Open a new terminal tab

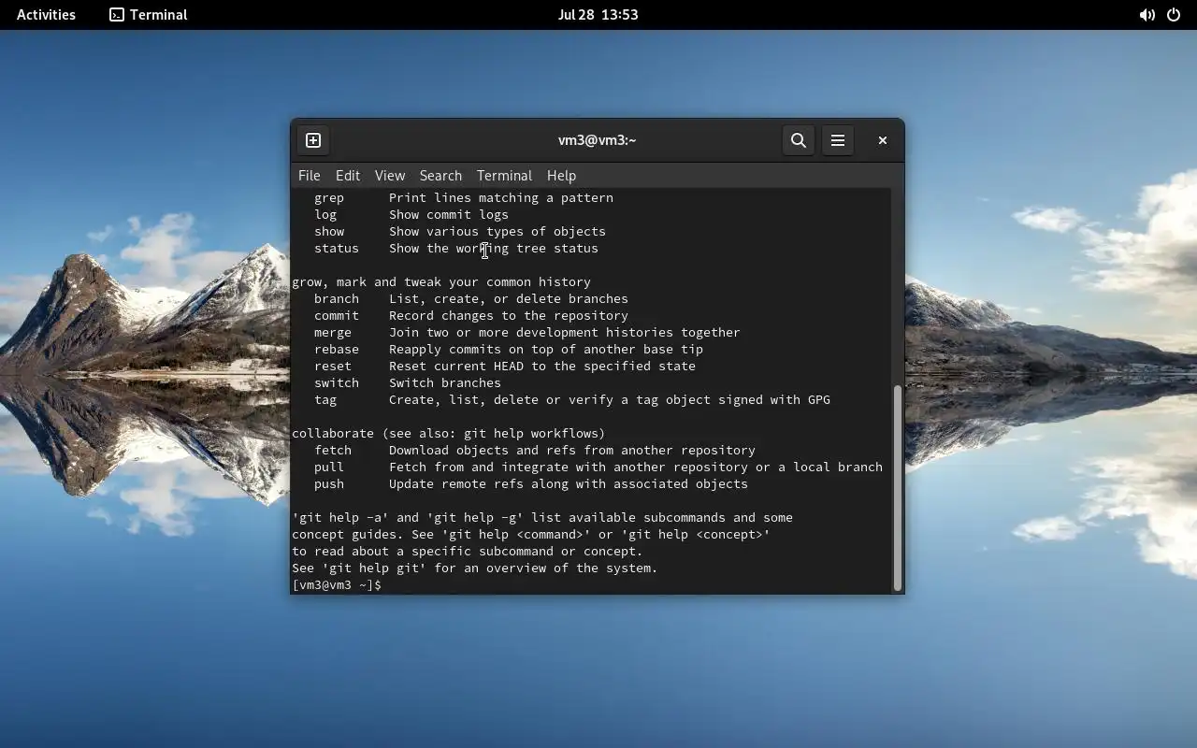(313, 140)
